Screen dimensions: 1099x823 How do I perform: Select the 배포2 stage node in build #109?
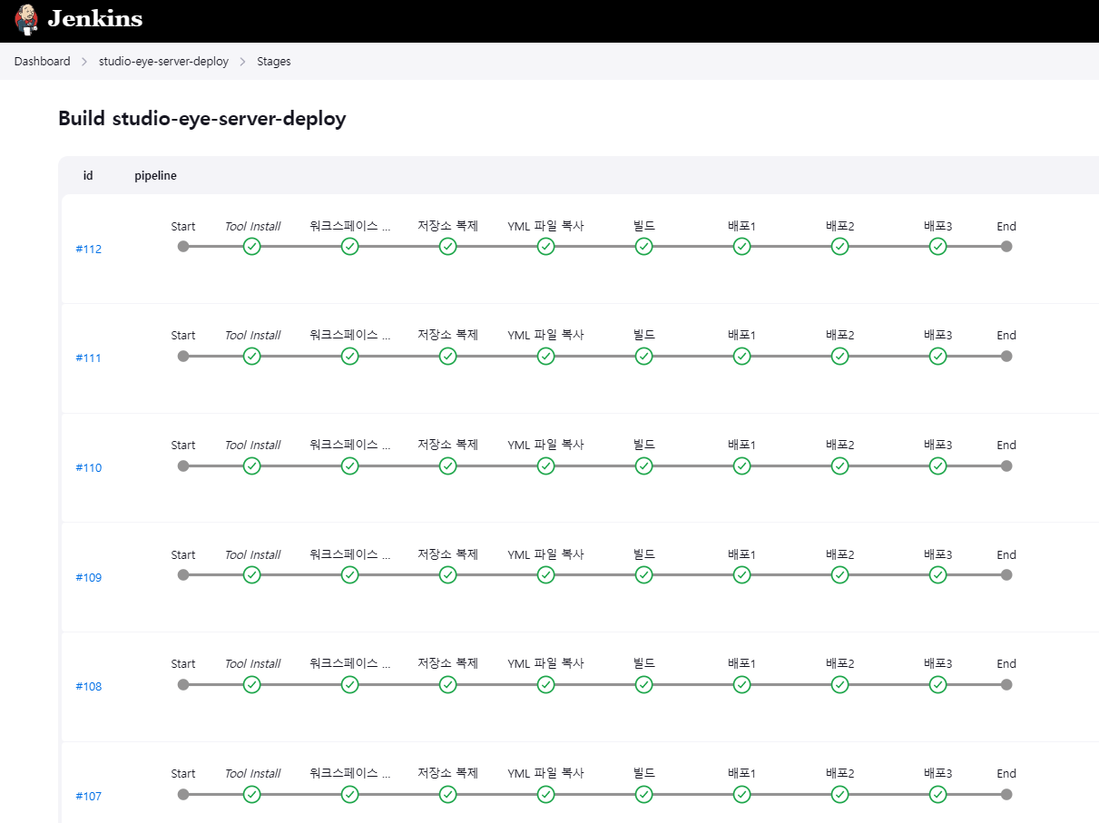(x=840, y=575)
